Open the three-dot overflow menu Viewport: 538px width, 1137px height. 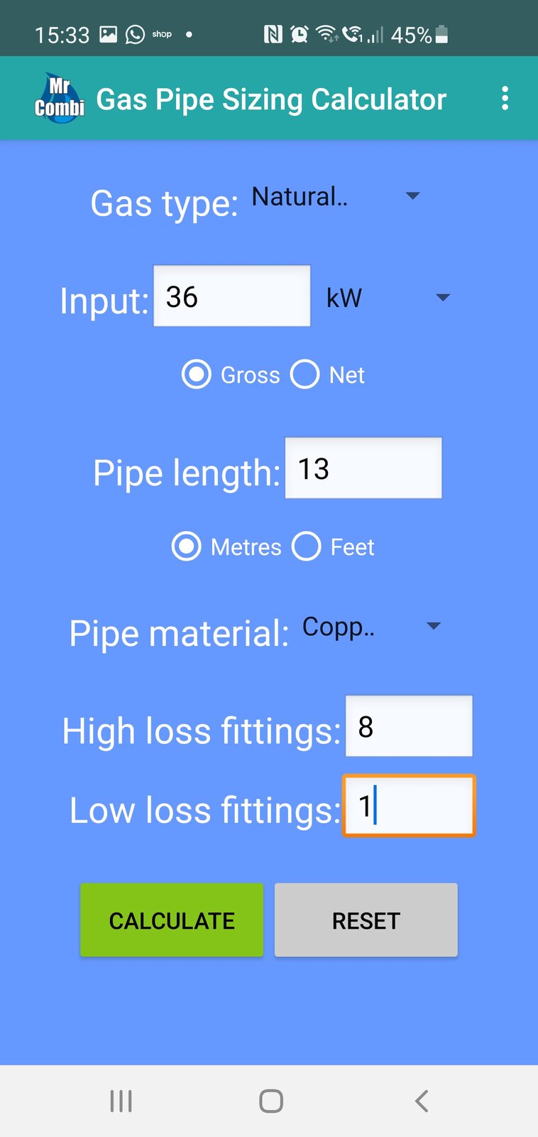pos(505,99)
